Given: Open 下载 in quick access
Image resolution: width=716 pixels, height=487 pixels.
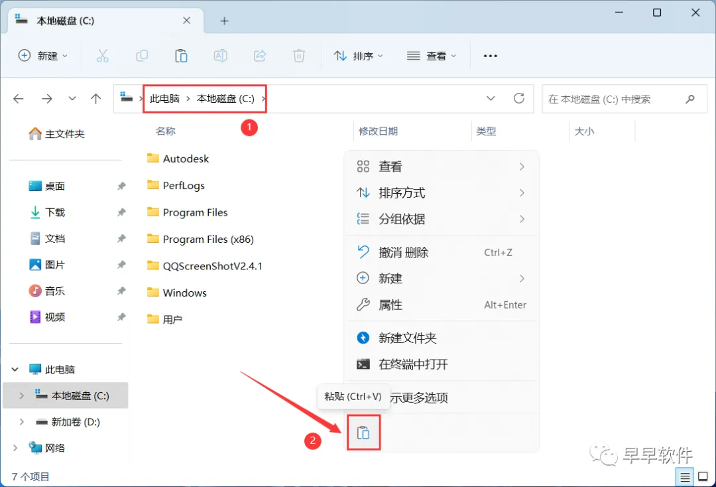Looking at the screenshot, I should click(46, 212).
